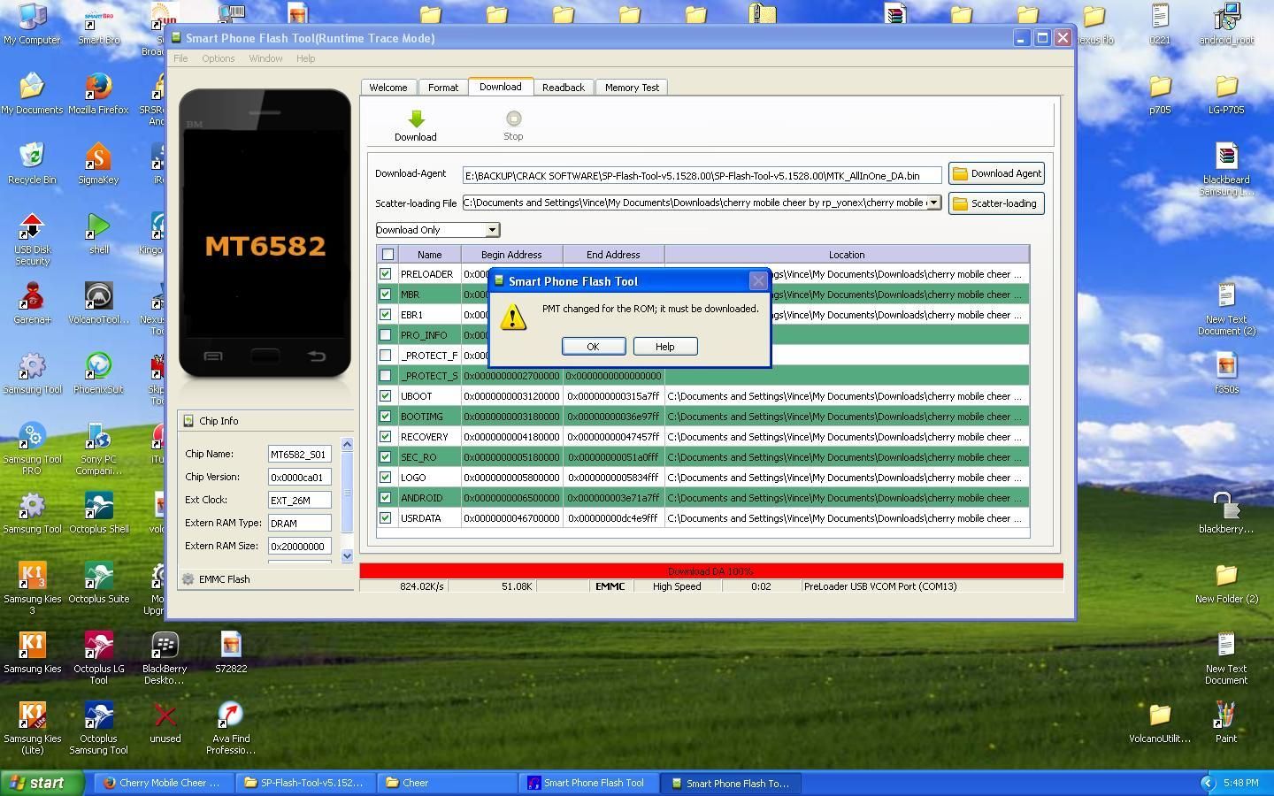Open Garena+ desktop icon
Image resolution: width=1274 pixels, height=796 pixels.
pyautogui.click(x=32, y=296)
